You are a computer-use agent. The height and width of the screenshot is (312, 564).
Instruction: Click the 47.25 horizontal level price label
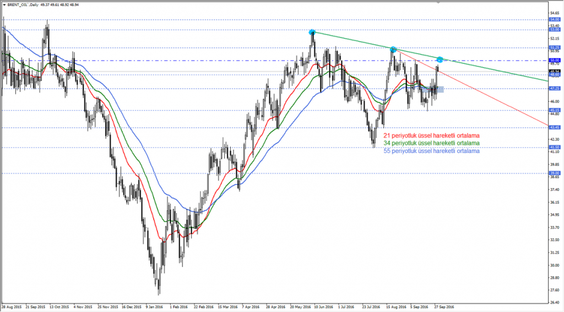pos(555,89)
